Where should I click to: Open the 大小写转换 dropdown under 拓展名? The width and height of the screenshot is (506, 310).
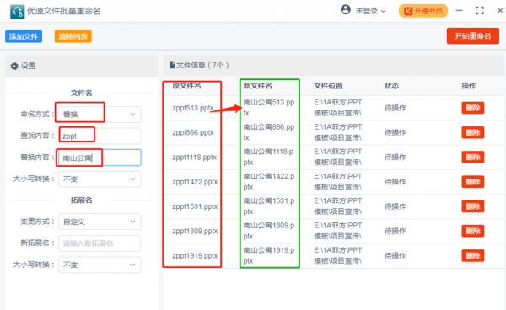coord(100,265)
